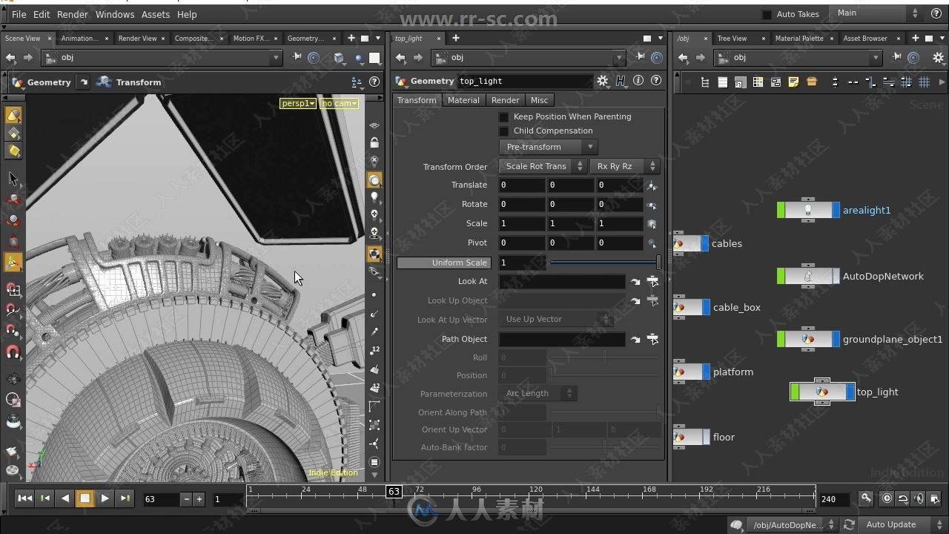This screenshot has width=949, height=534.
Task: Open the no cam camera menu
Action: coord(339,103)
